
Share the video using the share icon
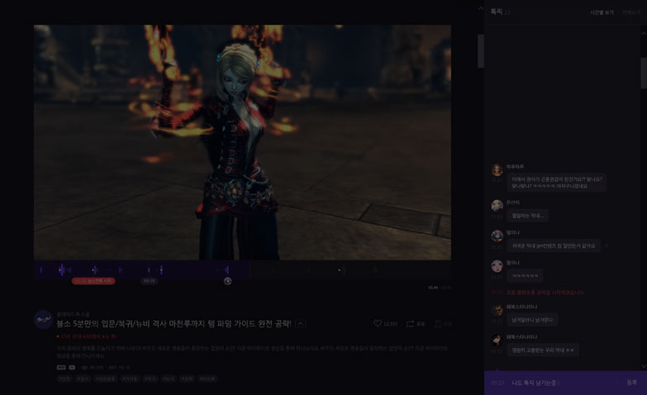(410, 324)
